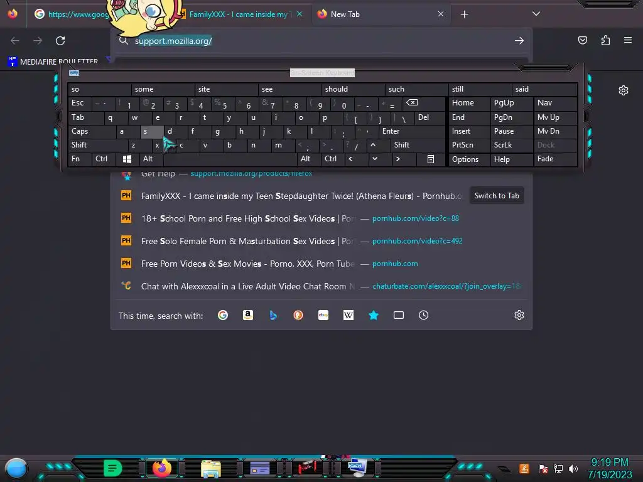643x482 pixels.
Task: Toggle the Nav key panel
Action: (555, 103)
